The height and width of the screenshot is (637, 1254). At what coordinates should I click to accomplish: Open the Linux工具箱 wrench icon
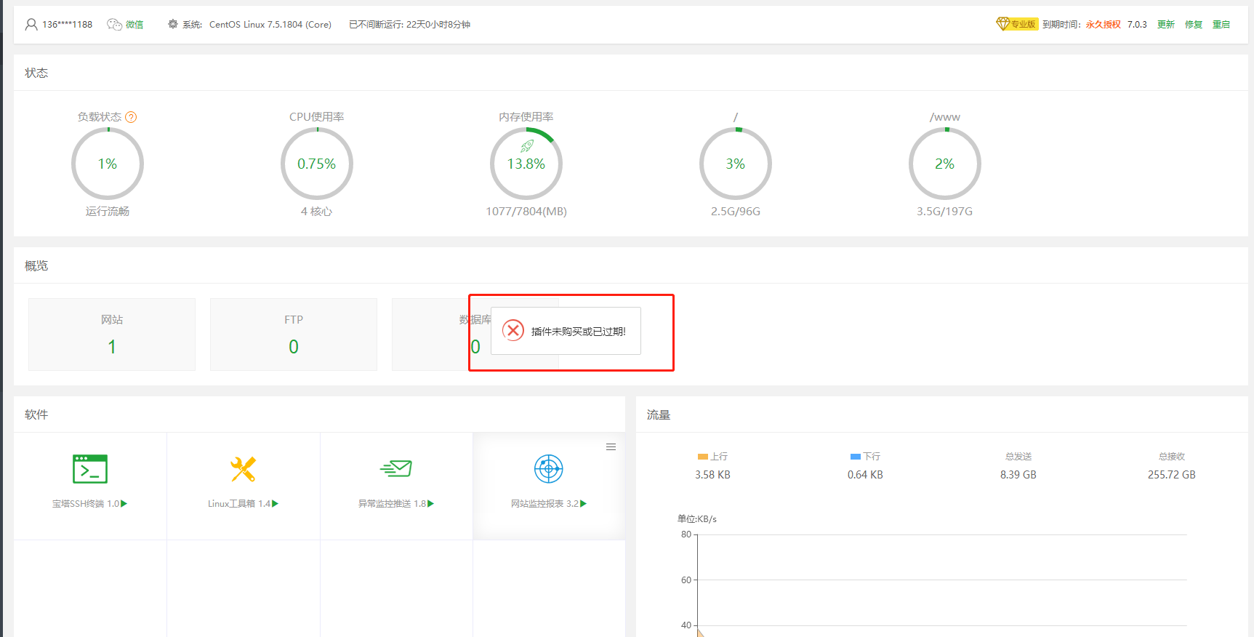(243, 469)
